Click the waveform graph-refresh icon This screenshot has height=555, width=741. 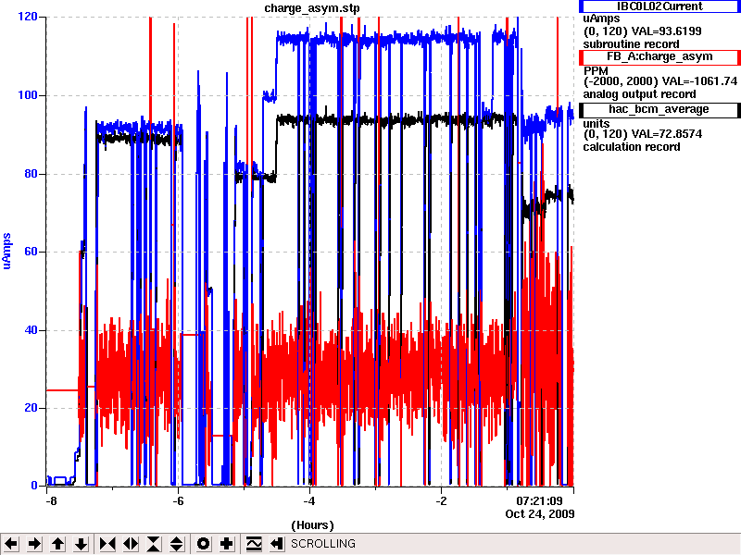click(x=254, y=544)
